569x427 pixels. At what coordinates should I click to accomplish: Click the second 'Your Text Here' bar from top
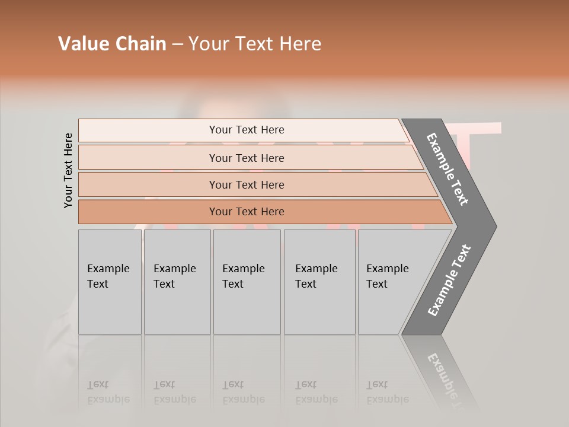pyautogui.click(x=246, y=158)
